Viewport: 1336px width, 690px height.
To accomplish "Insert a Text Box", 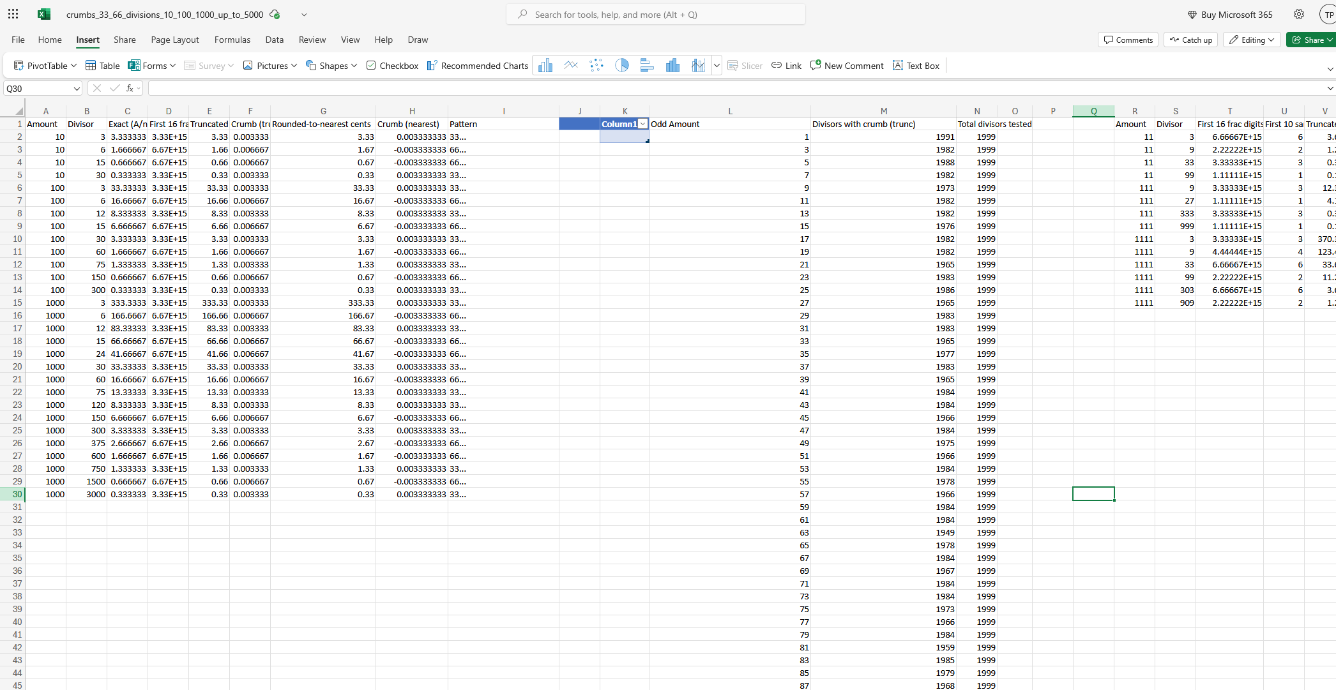I will pos(916,66).
